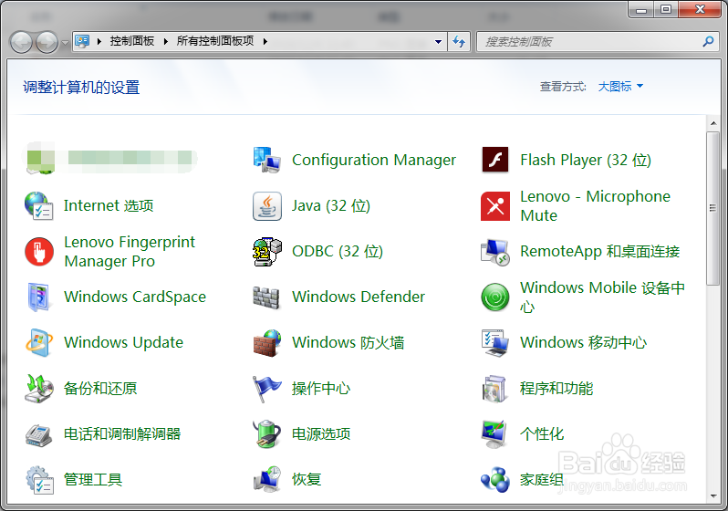Click the Windows CardSpace label
728x511 pixels.
[x=135, y=297]
